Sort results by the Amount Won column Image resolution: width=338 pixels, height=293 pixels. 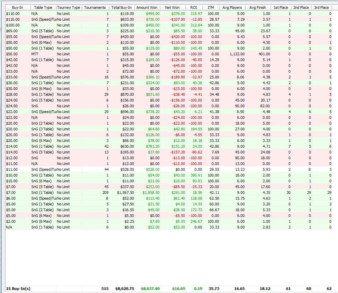point(147,7)
